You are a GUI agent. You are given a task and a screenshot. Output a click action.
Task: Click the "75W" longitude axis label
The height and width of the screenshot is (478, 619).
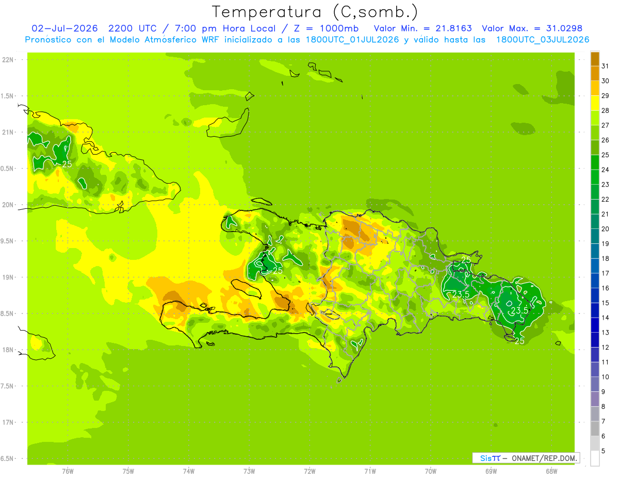click(x=128, y=471)
